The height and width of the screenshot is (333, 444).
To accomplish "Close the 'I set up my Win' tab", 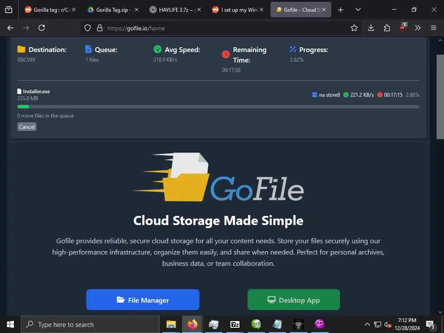I will pos(261,10).
